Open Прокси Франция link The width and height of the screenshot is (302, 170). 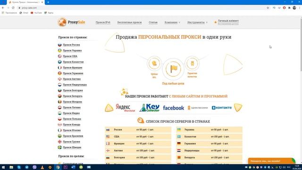pos(72,68)
